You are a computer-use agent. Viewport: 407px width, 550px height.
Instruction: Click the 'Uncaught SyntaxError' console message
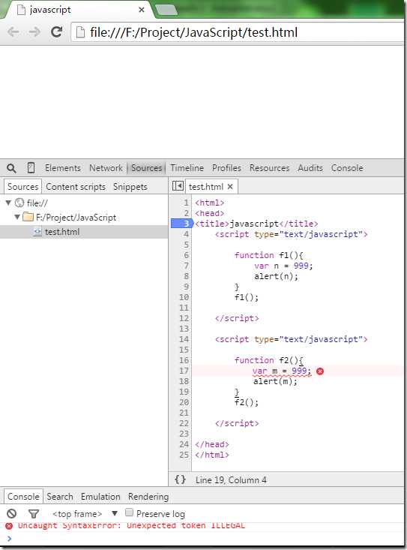click(131, 525)
